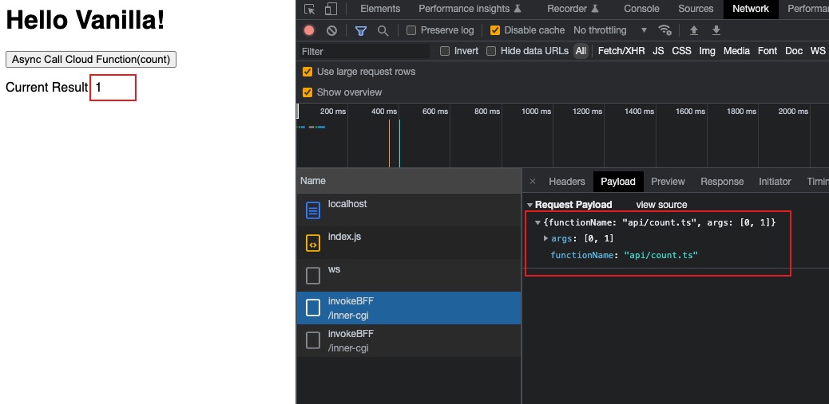Switch to the Response tab
The image size is (829, 404).
(x=722, y=182)
